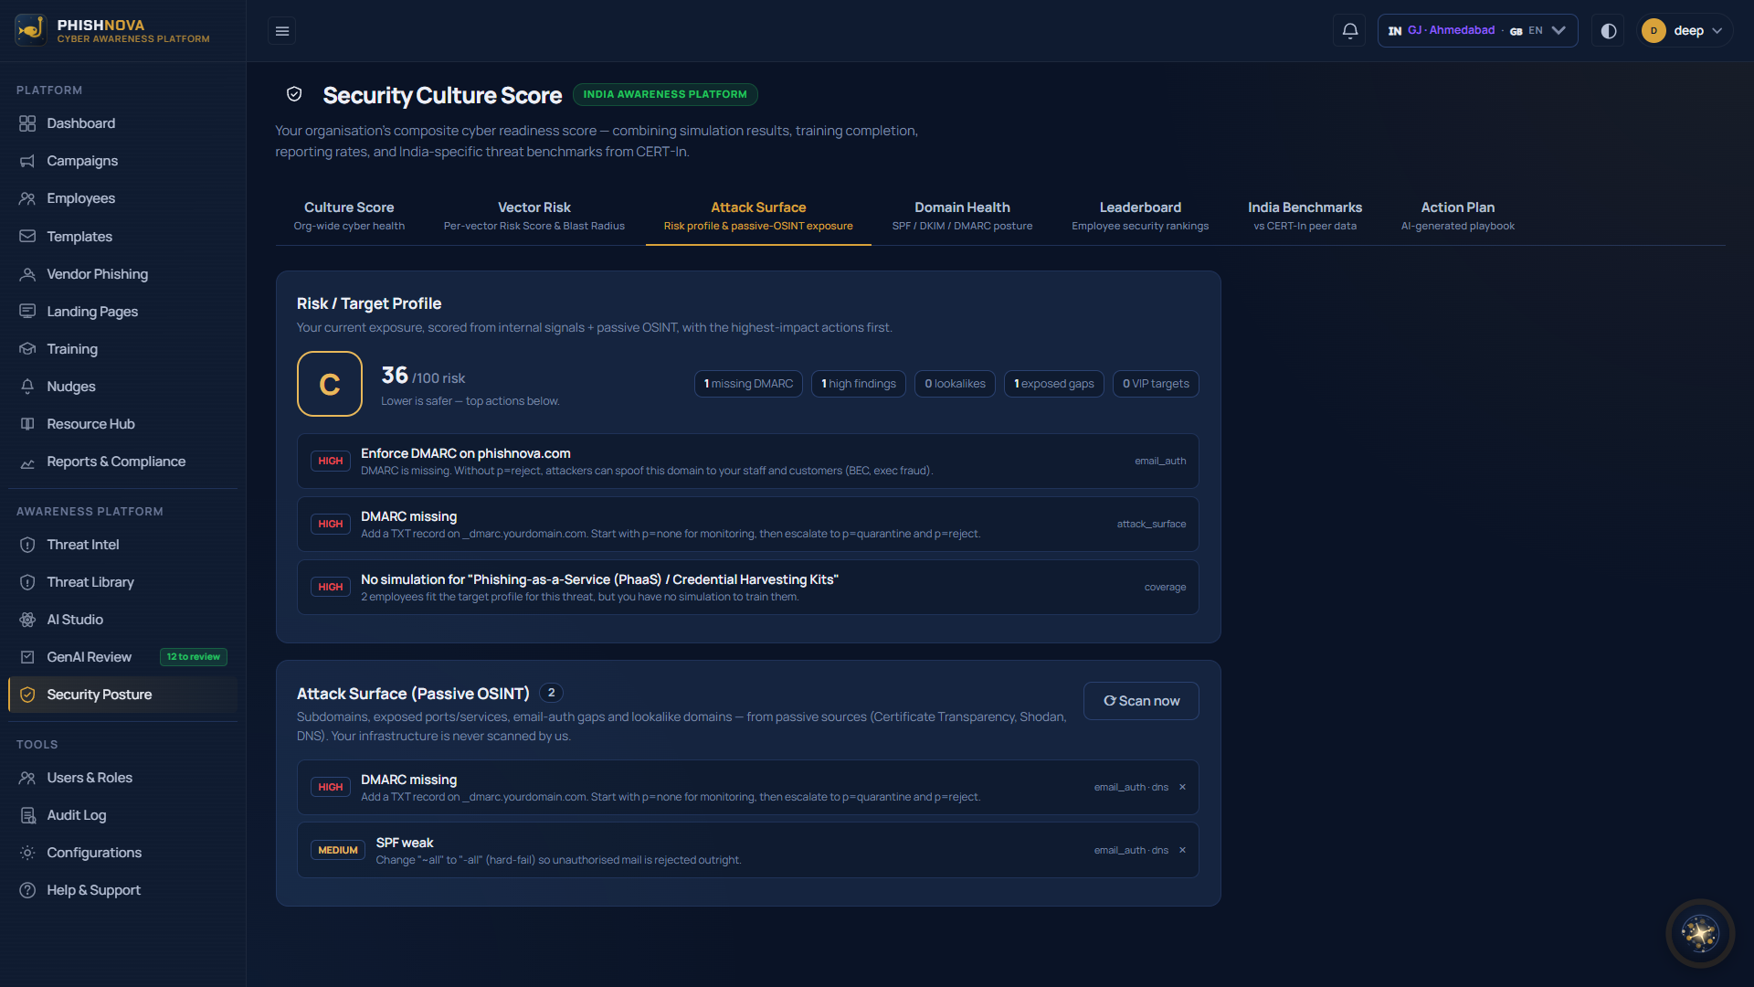Open the notifications bell
Screen dimensions: 1754x987
[1350, 31]
